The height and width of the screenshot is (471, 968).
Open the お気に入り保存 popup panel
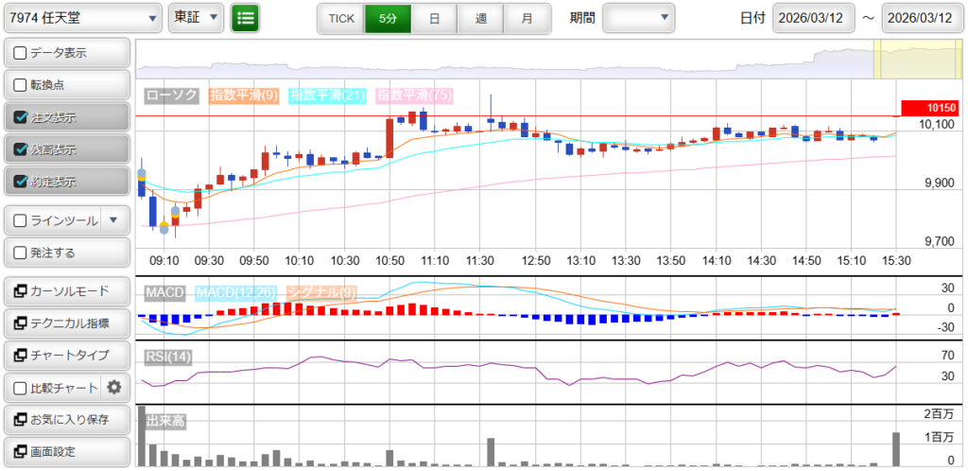click(66, 419)
